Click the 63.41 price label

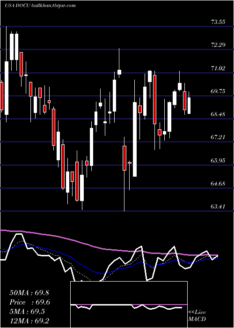click(218, 207)
